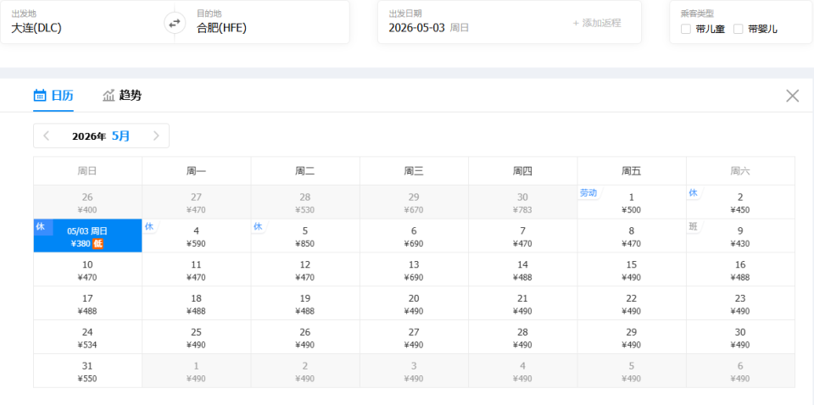
Task: Select May 31 priced ¥550
Action: [87, 371]
